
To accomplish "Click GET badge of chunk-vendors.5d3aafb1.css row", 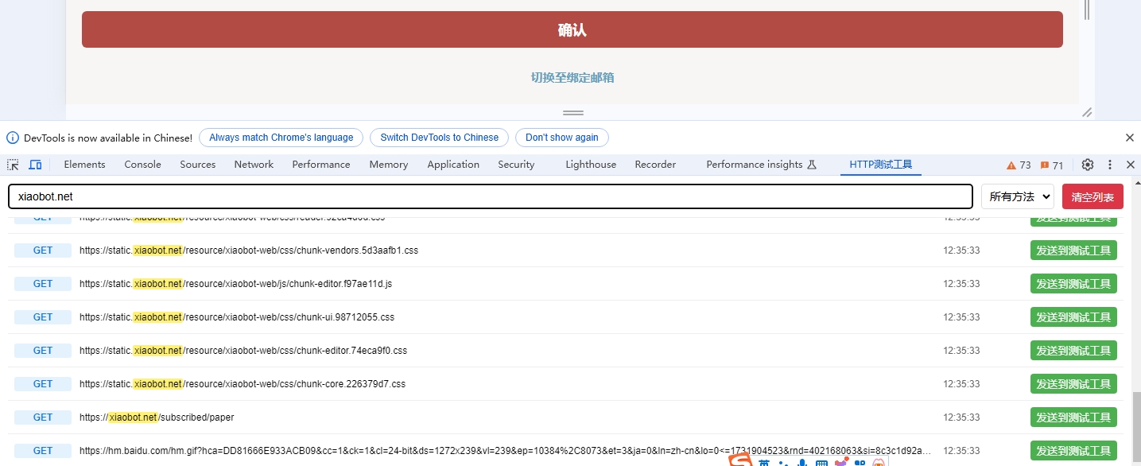I will tap(43, 250).
